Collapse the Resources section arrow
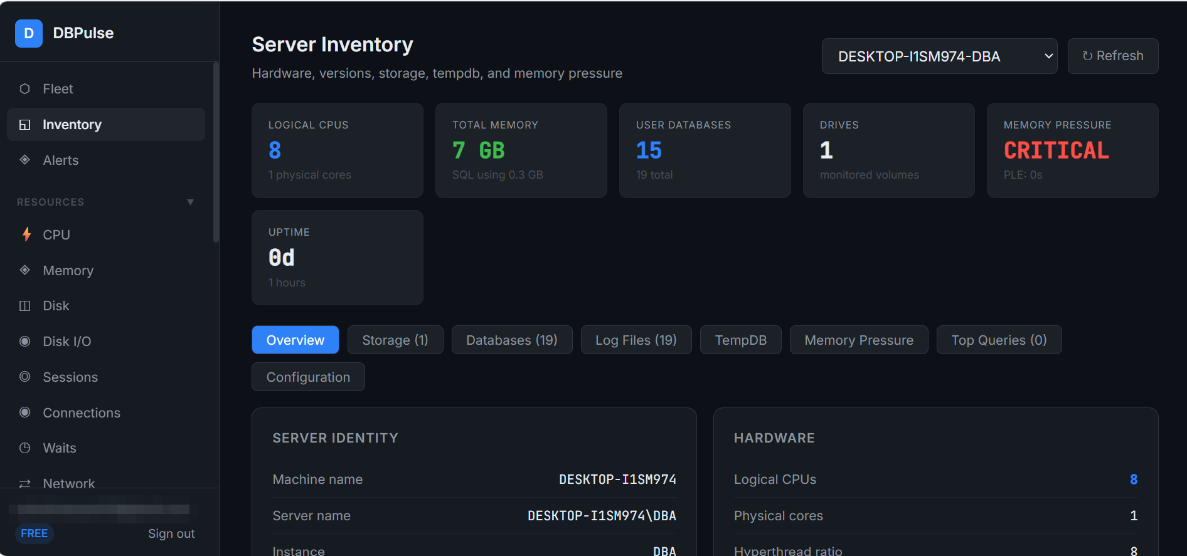This screenshot has width=1187, height=556. [190, 202]
